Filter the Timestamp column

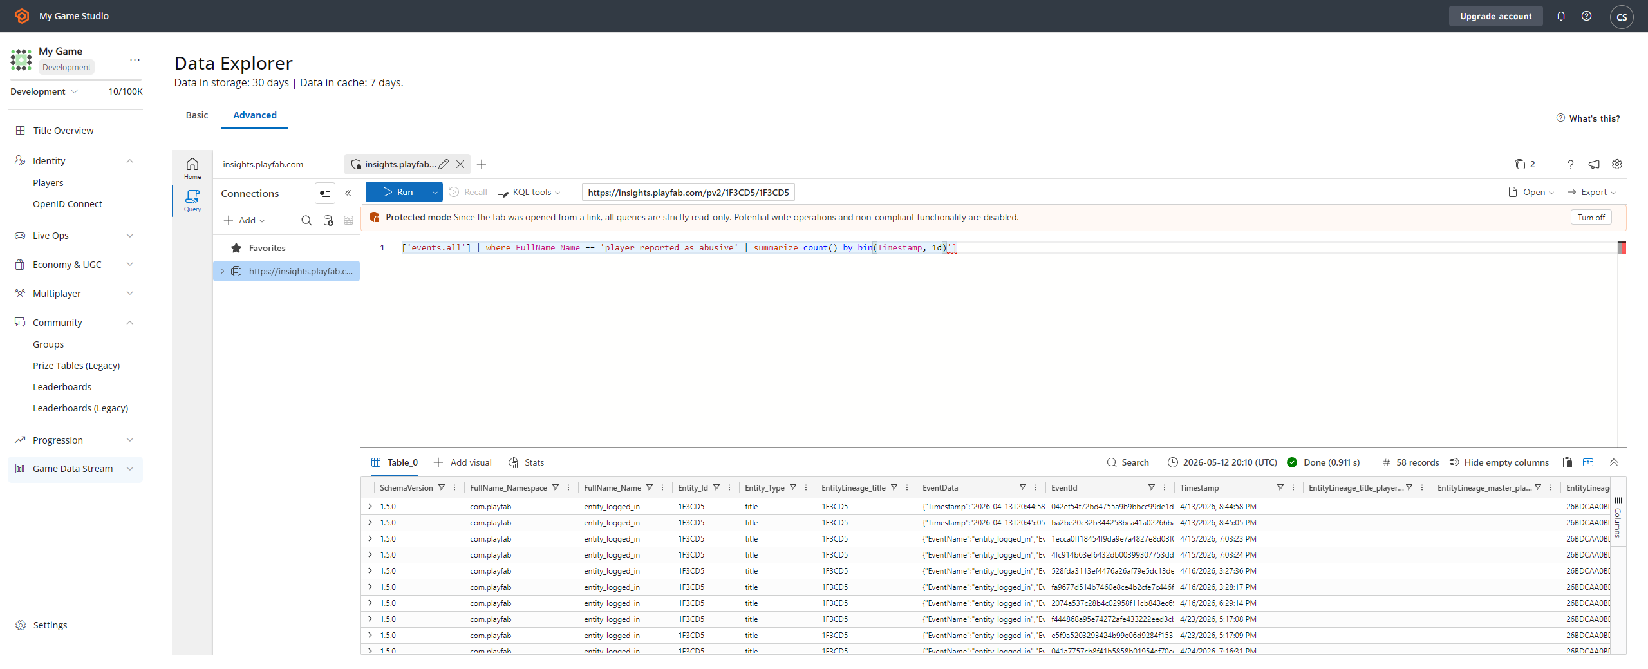click(1280, 487)
